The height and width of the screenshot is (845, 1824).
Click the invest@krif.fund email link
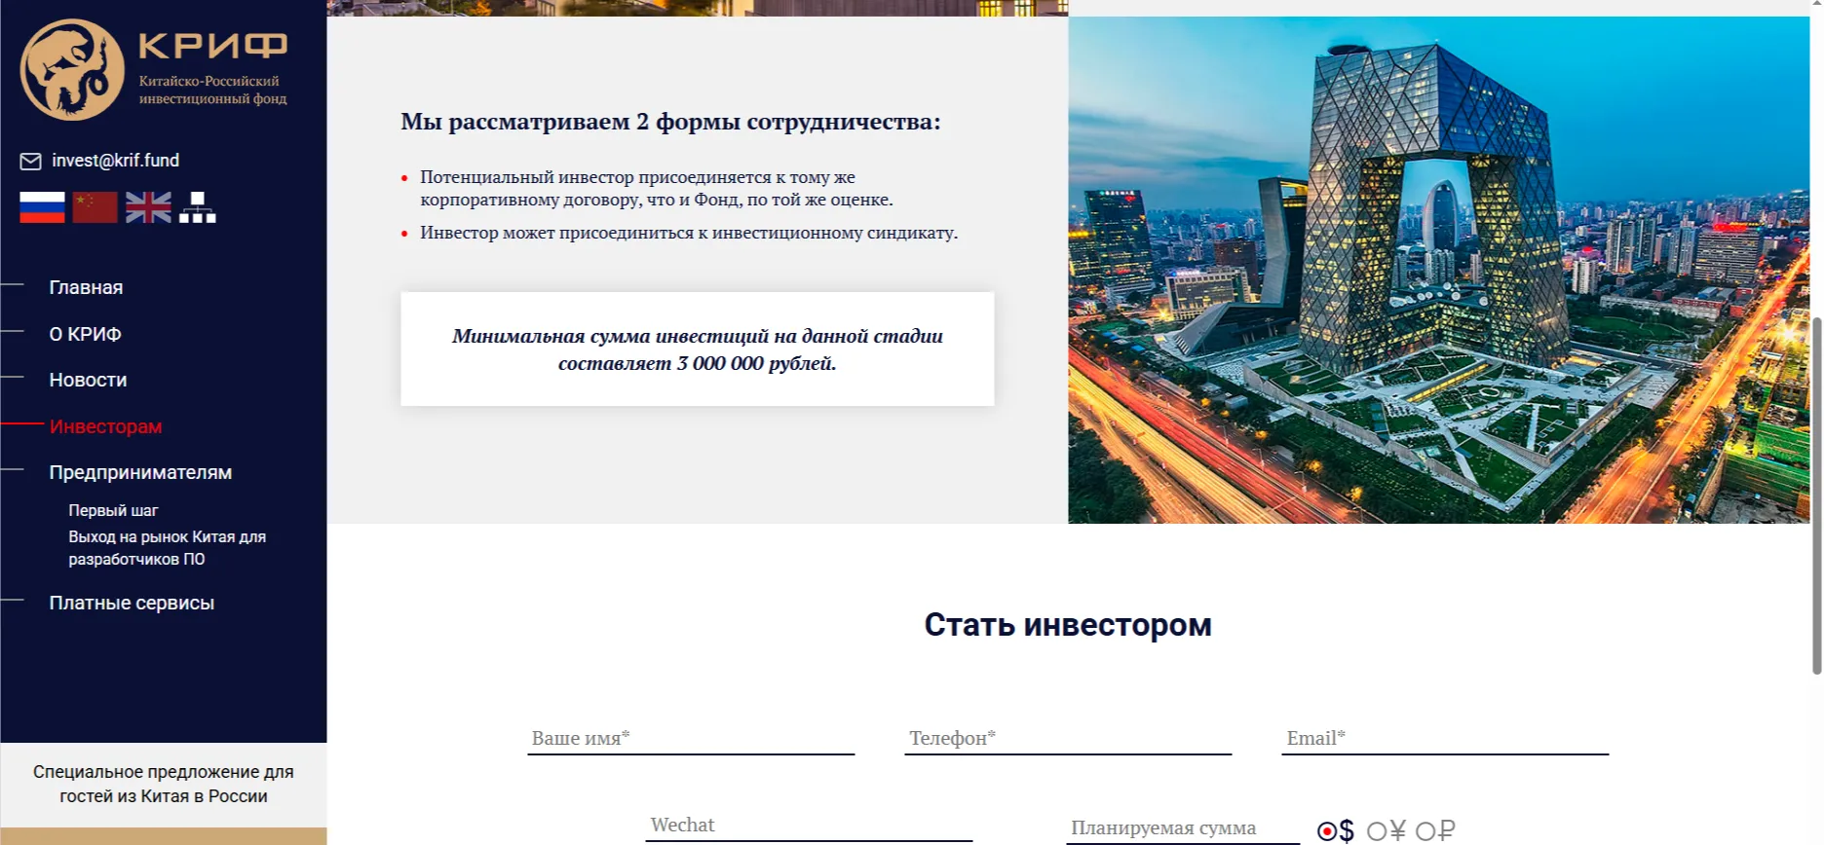[x=115, y=161]
